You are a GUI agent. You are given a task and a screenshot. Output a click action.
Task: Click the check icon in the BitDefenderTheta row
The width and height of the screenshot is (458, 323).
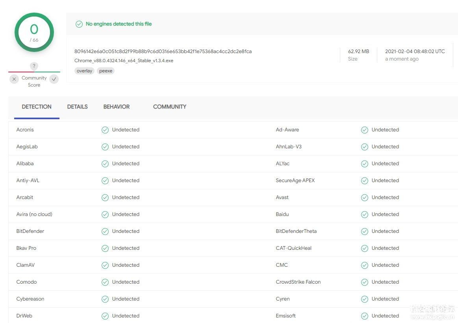point(365,231)
